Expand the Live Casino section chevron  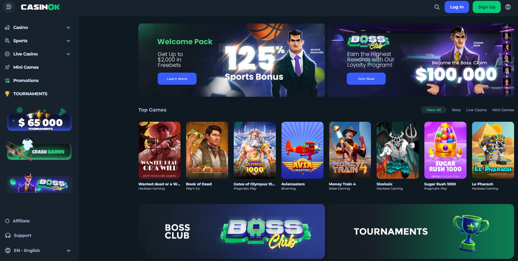(x=68, y=54)
